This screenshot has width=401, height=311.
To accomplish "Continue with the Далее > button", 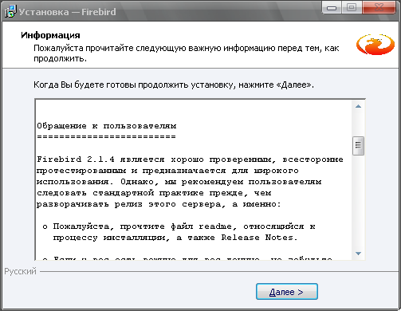I will pos(287,292).
